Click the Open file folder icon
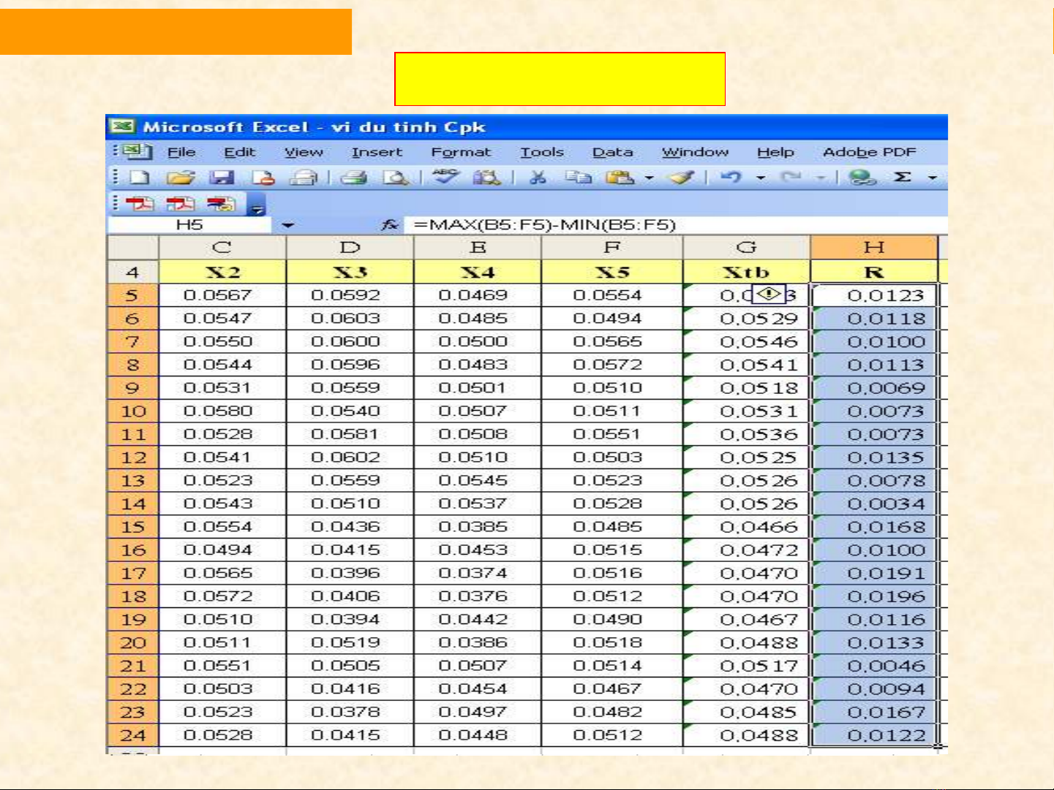Viewport: 1054px width, 790px height. coord(180,178)
